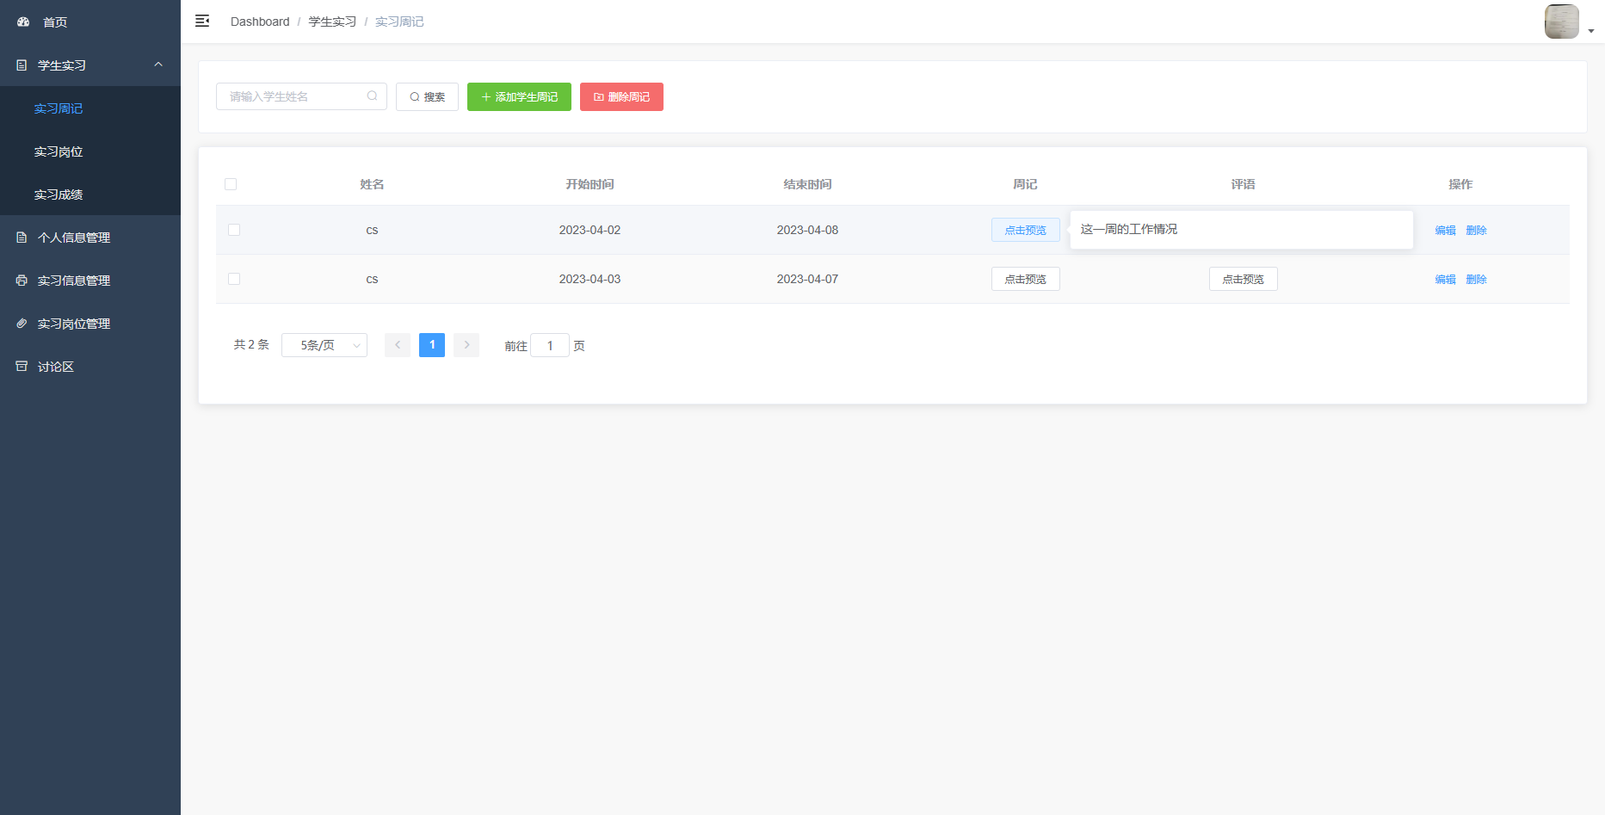Click the paperclip icon beside 实习岗位管理

pyautogui.click(x=22, y=324)
